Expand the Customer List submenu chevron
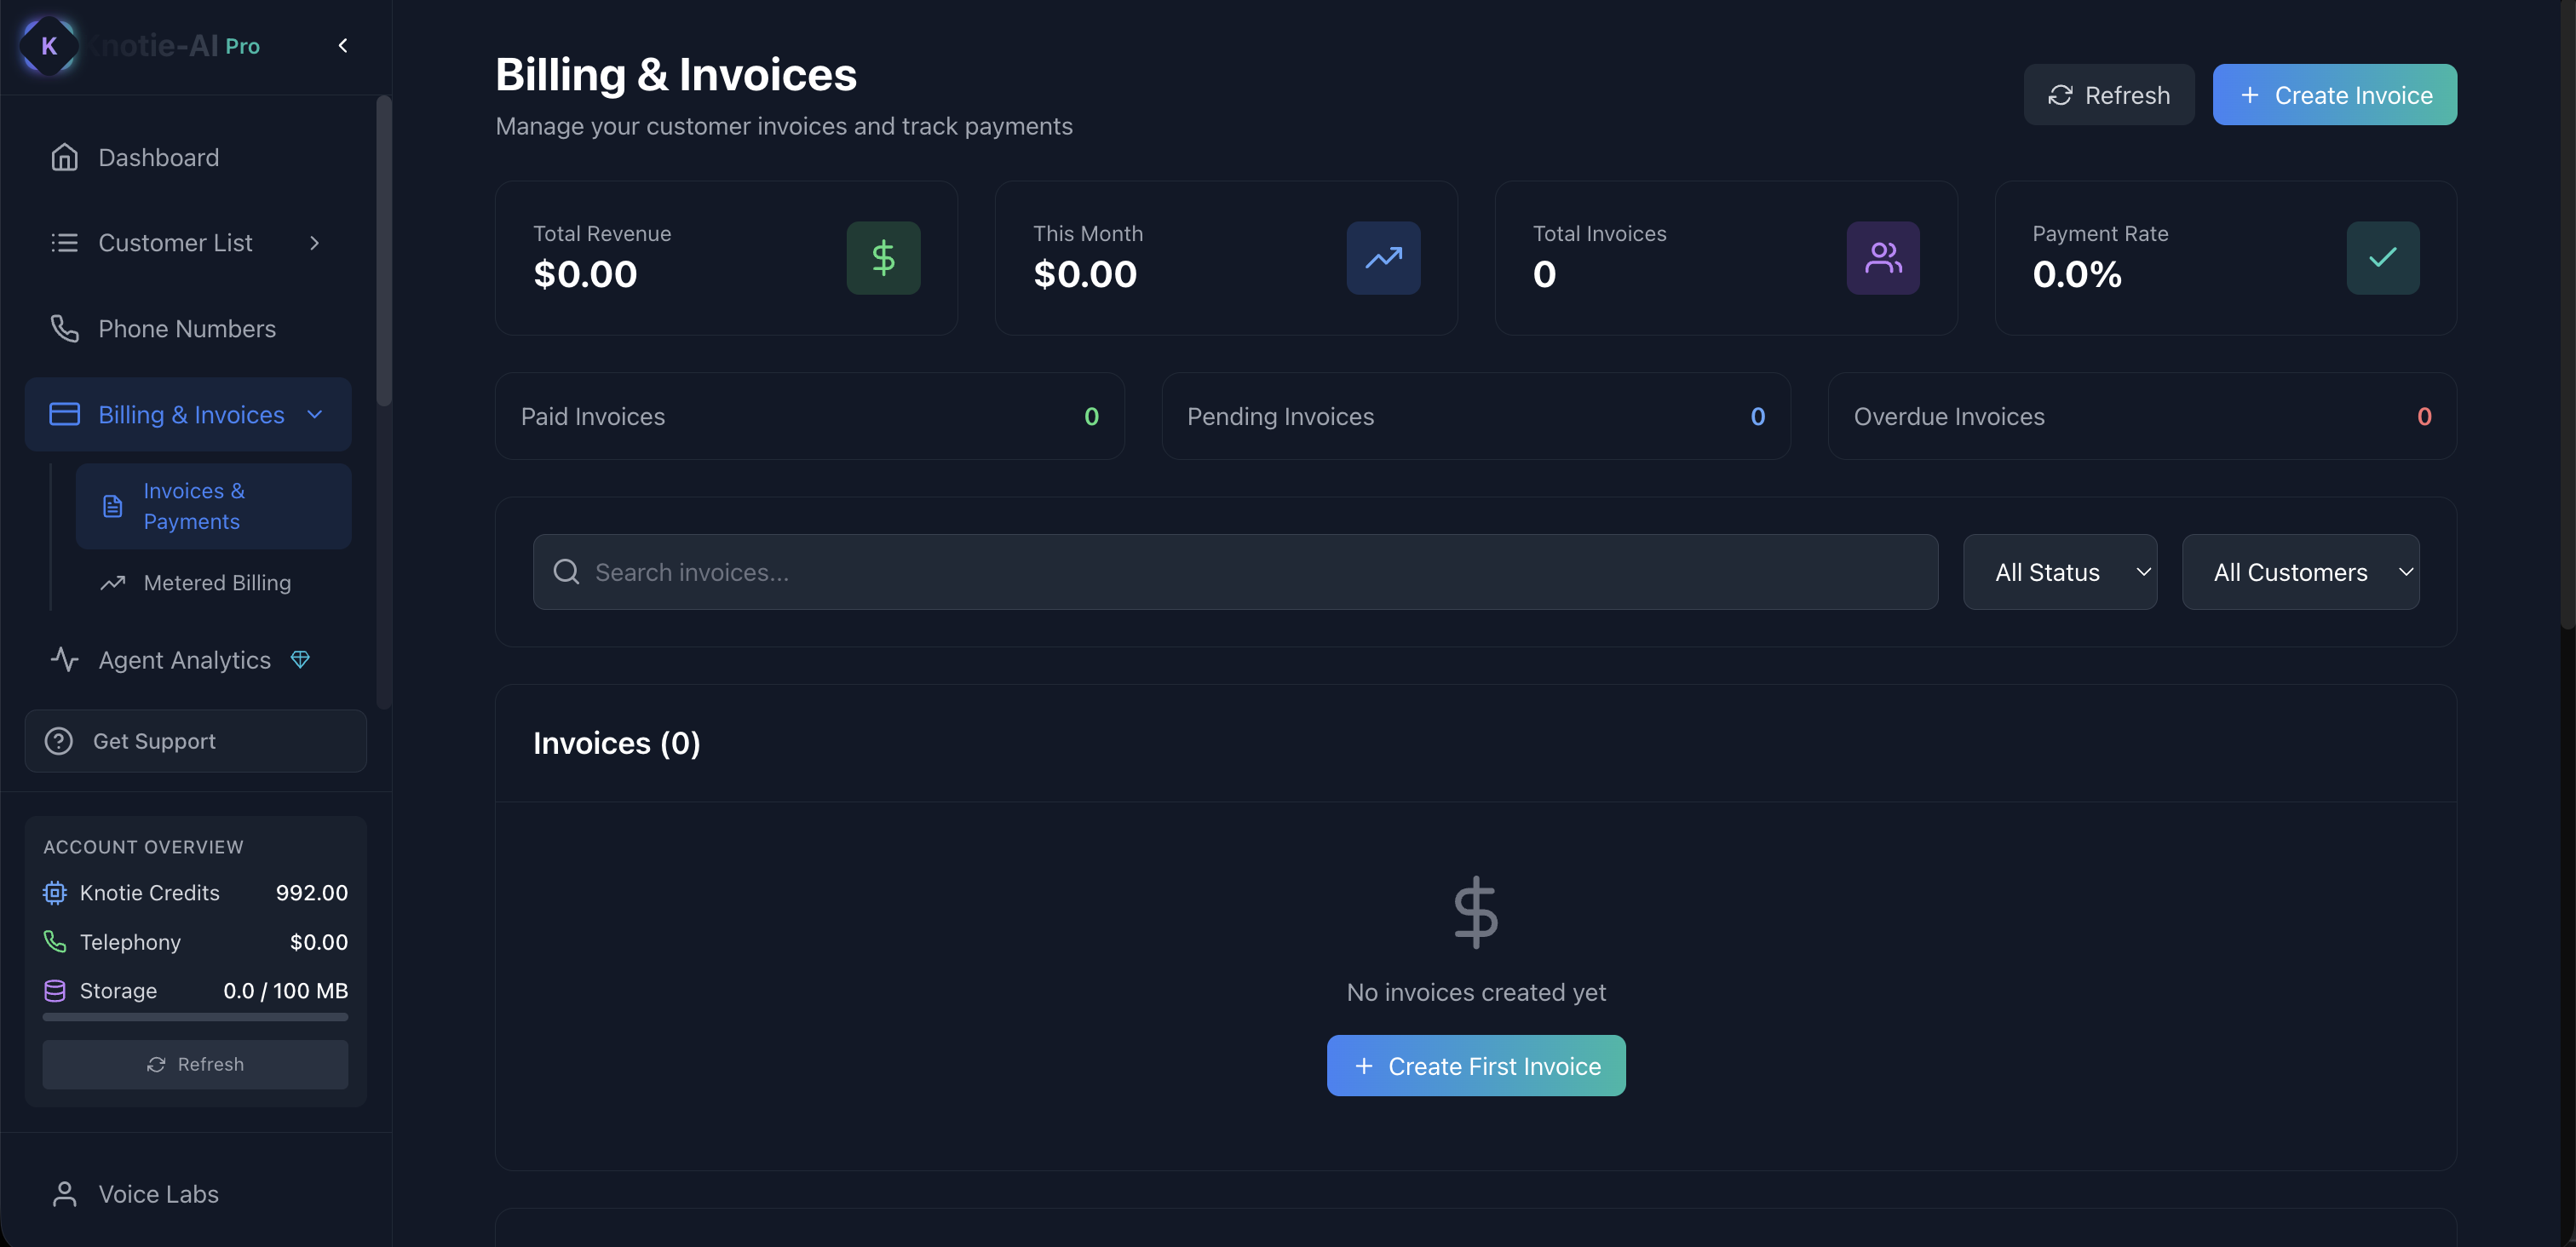 tap(314, 243)
